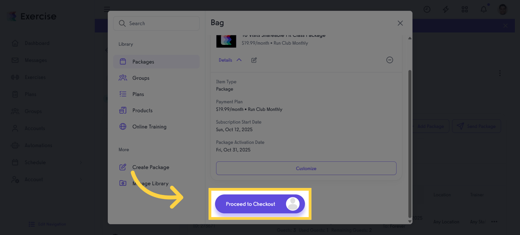Remove the package with the minus icon

tap(389, 60)
